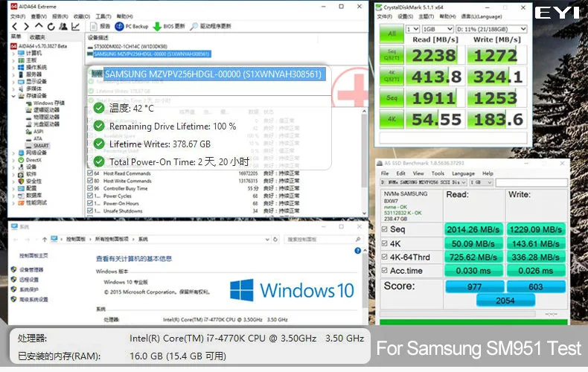Expand the 操作系统 tree node

click(13, 68)
